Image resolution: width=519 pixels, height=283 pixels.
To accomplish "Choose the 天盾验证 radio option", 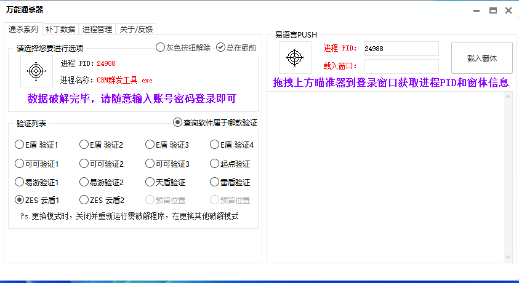I will [x=150, y=182].
